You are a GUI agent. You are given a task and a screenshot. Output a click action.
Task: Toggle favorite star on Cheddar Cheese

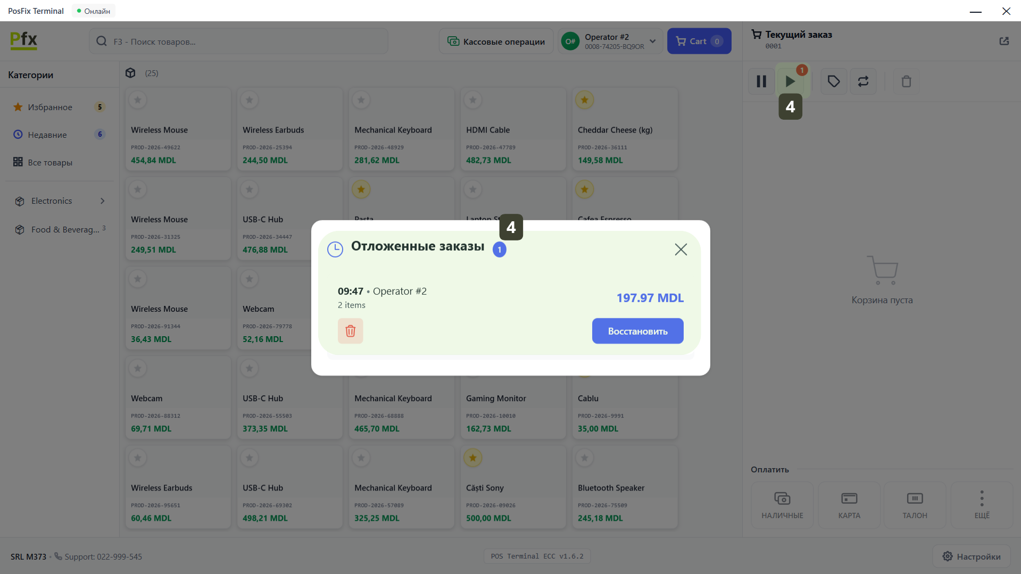pos(584,100)
